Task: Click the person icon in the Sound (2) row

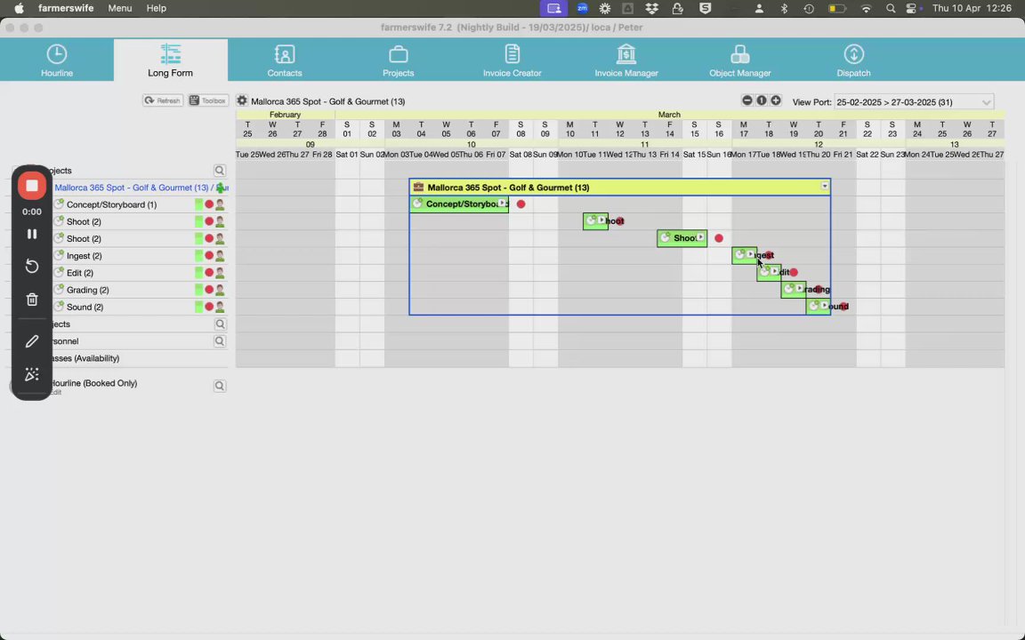Action: (x=221, y=307)
